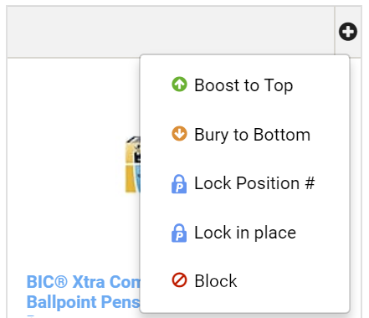The image size is (369, 318).
Task: Select the Block menu entry
Action: [x=245, y=280]
